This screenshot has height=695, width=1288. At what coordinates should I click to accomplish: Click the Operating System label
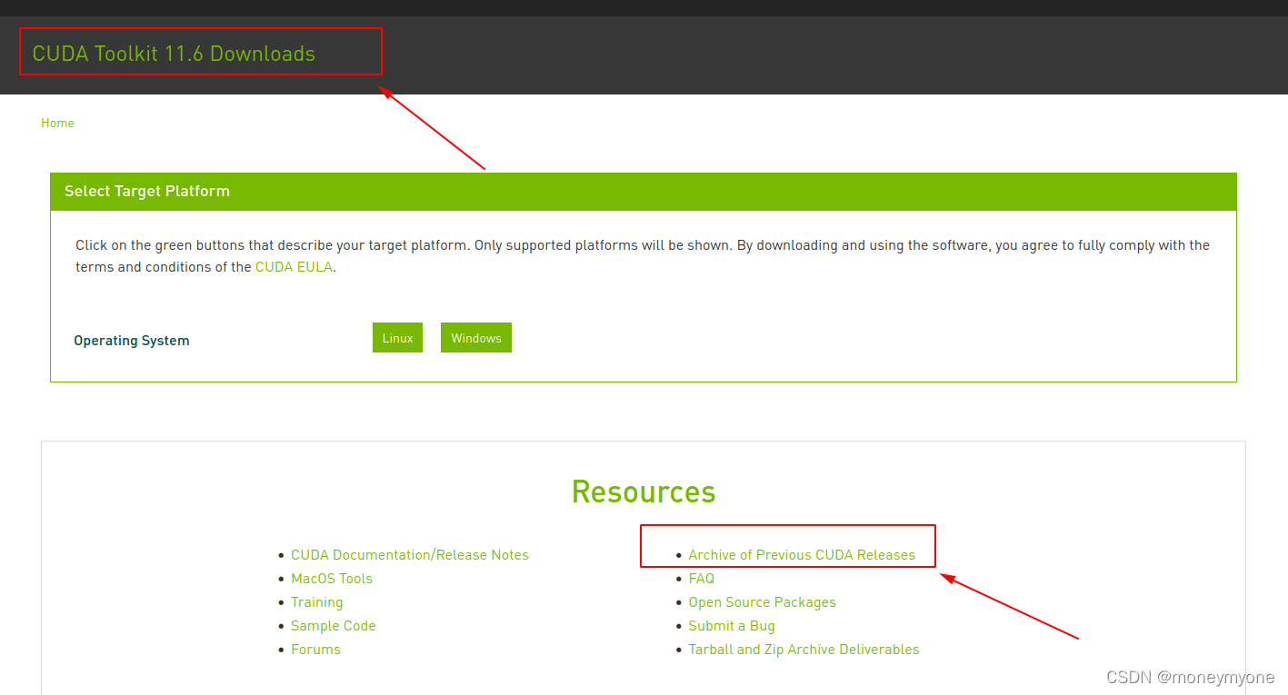pyautogui.click(x=132, y=341)
